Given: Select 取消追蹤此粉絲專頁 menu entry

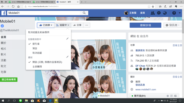Looking at the screenshot, I should tap(39, 32).
